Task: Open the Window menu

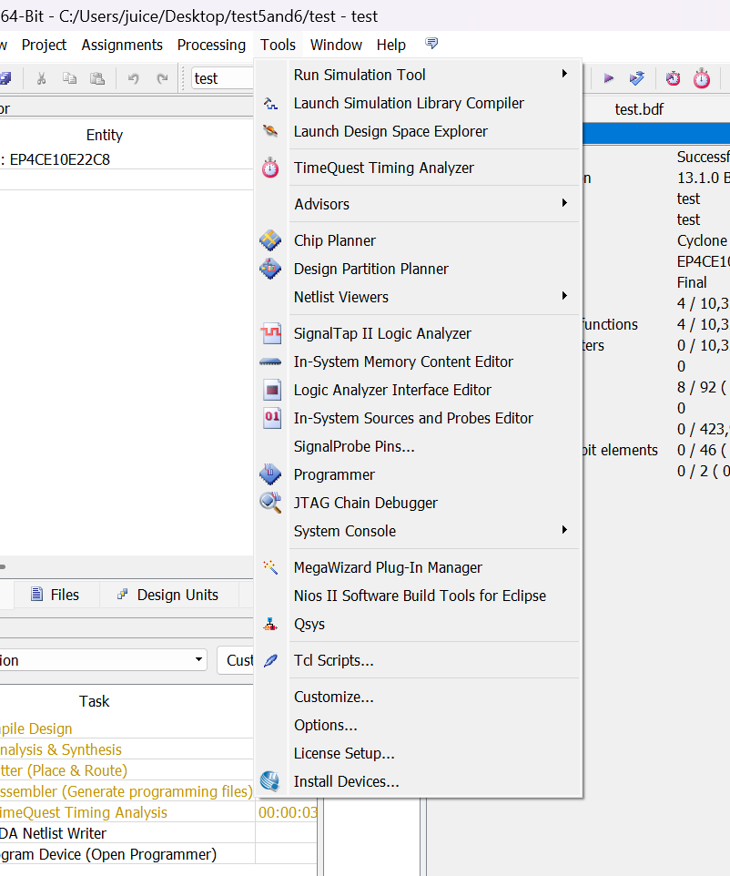Action: pyautogui.click(x=336, y=45)
